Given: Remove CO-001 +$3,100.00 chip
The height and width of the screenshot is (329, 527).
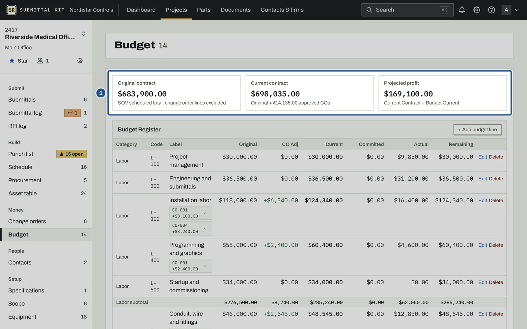Looking at the screenshot, I should pyautogui.click(x=205, y=213).
